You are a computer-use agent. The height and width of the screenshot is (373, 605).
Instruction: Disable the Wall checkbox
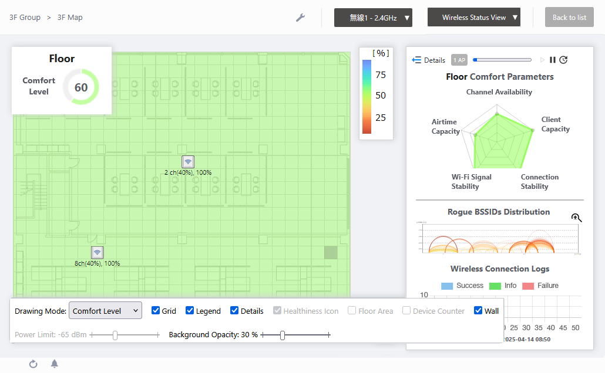click(478, 311)
